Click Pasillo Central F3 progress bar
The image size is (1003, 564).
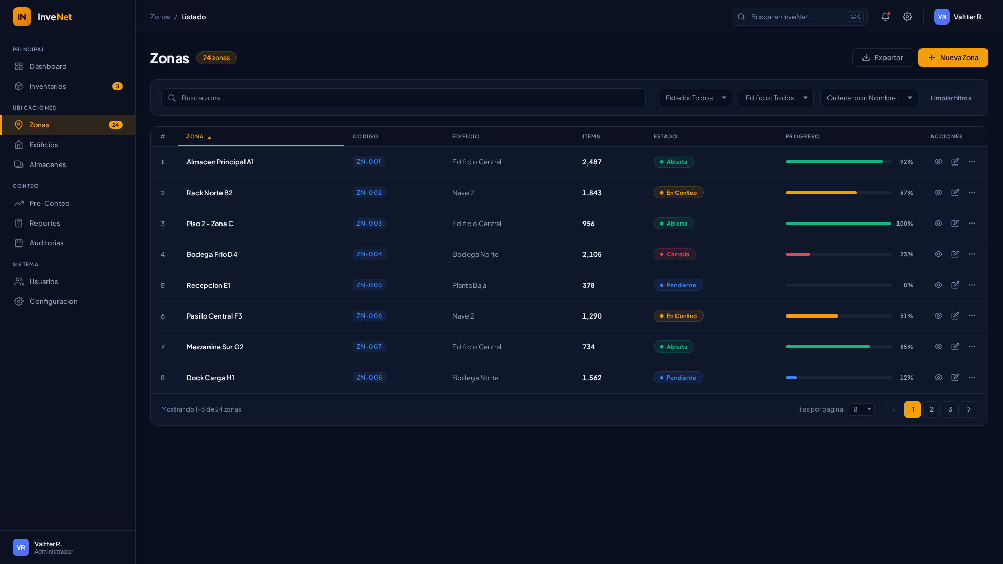[838, 316]
